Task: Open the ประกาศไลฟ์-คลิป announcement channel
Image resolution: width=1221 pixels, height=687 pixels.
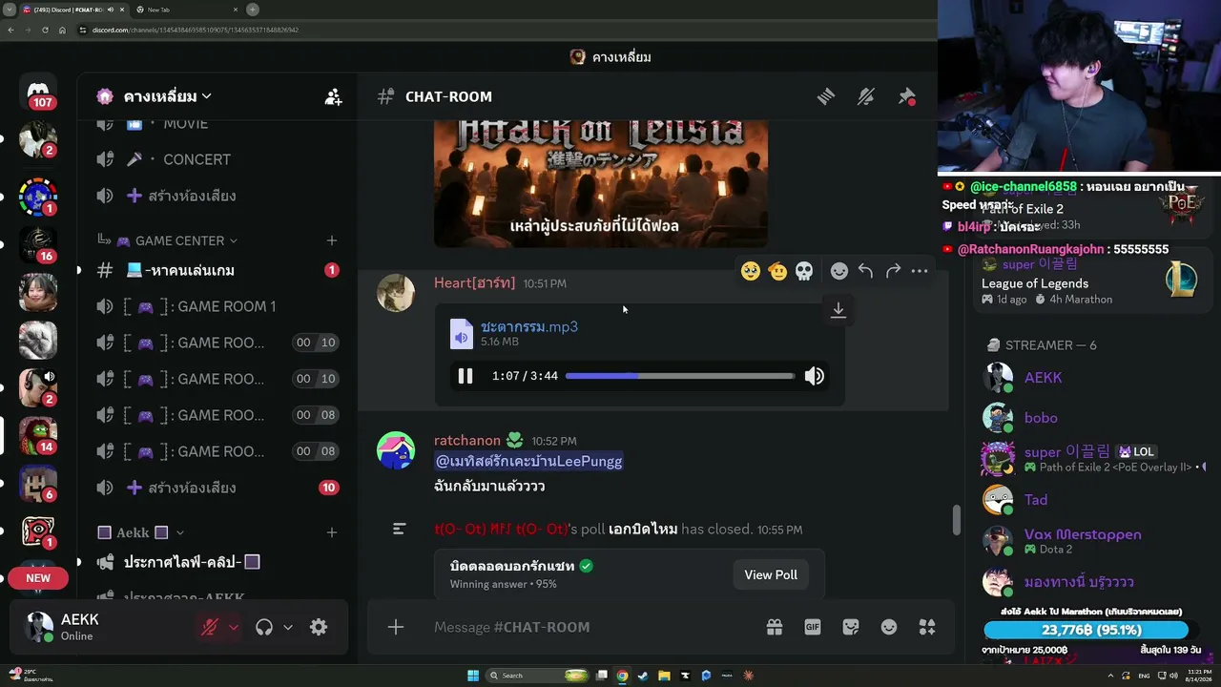Action: tap(217, 562)
